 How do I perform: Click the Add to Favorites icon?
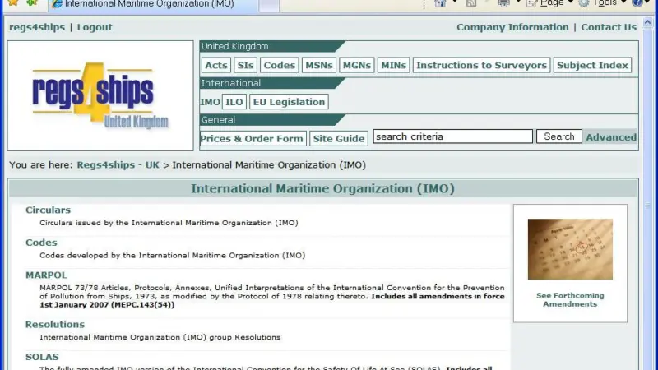[x=32, y=2]
